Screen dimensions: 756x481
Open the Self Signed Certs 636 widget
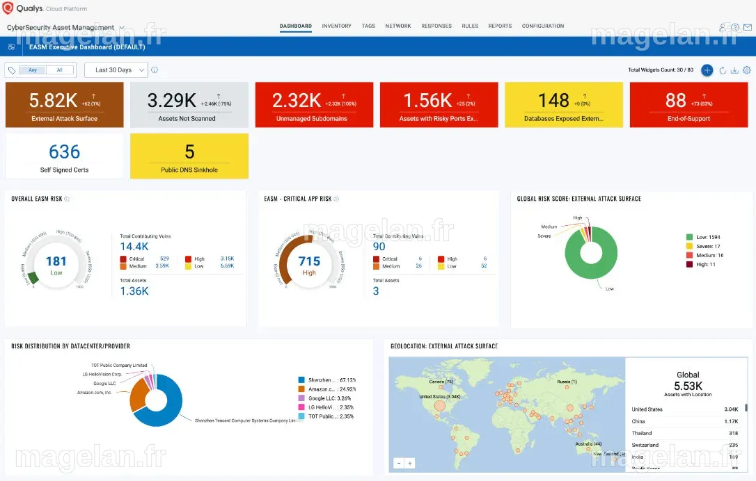pyautogui.click(x=65, y=156)
